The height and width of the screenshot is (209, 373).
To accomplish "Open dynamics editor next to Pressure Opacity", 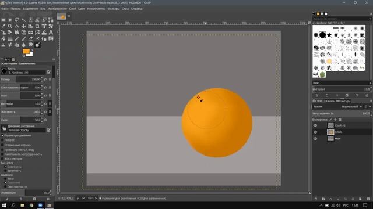I will click(49, 130).
